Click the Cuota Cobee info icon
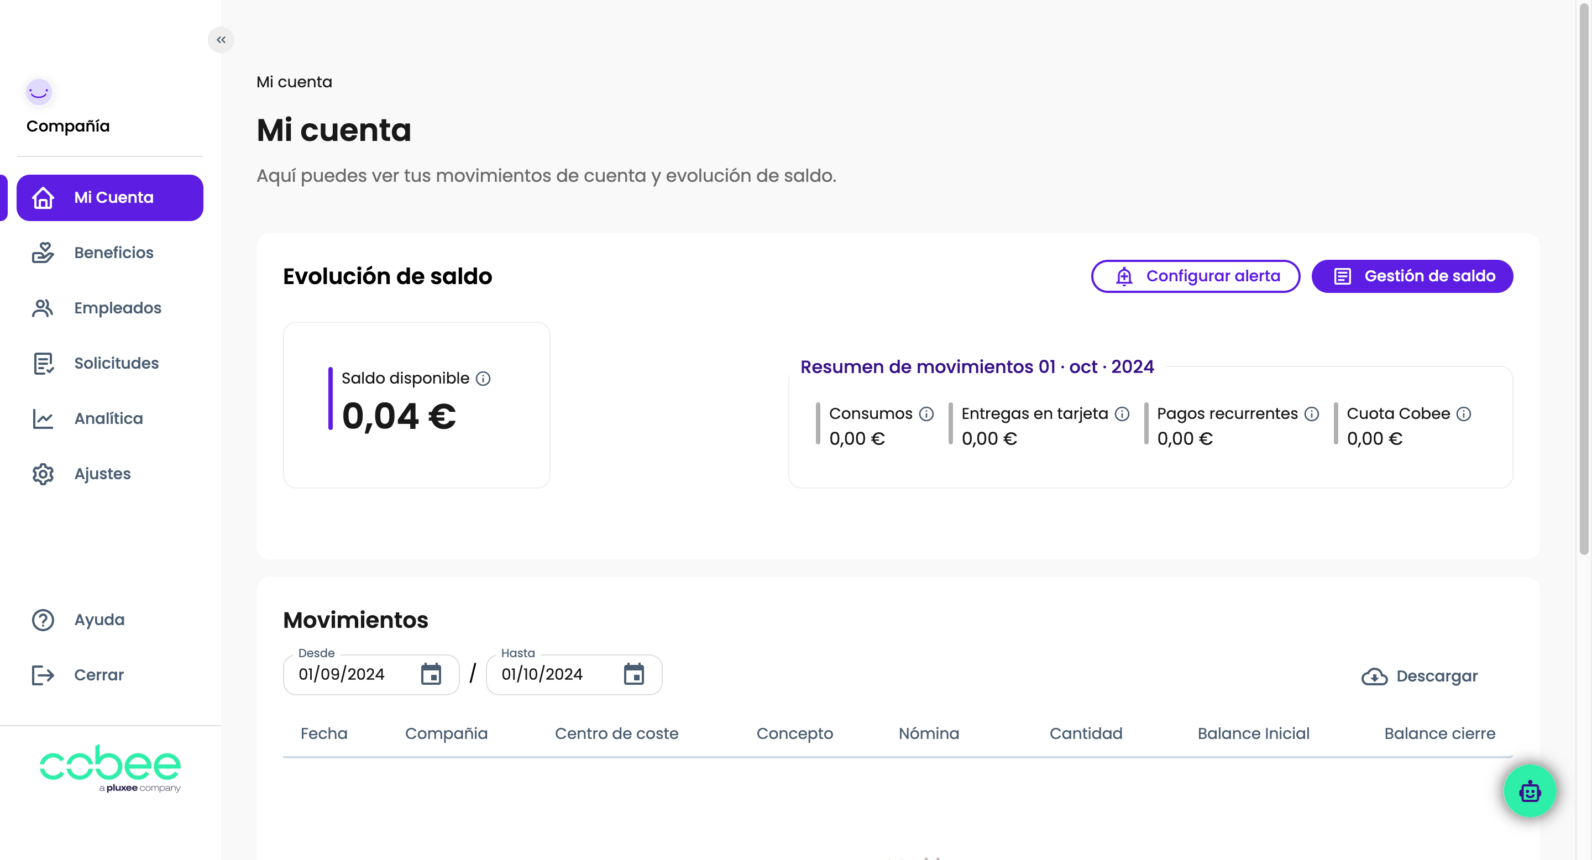1592x860 pixels. [x=1463, y=414]
